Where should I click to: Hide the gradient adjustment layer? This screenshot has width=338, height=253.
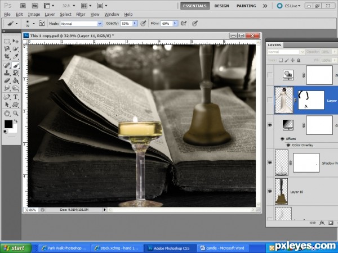270,125
